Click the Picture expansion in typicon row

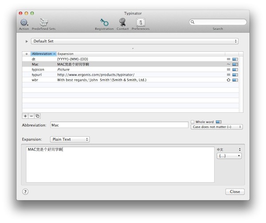pyautogui.click(x=63, y=69)
